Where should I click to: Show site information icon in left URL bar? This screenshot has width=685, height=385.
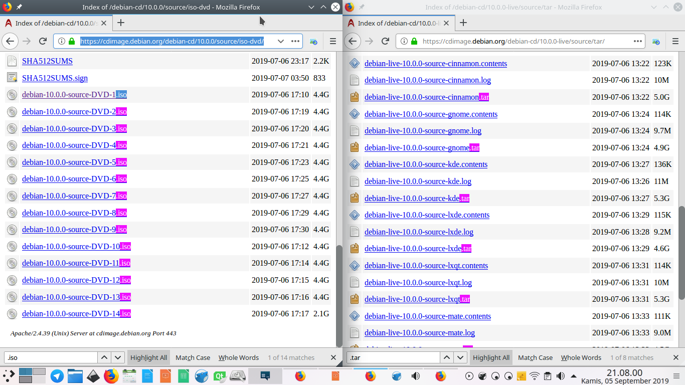[62, 41]
